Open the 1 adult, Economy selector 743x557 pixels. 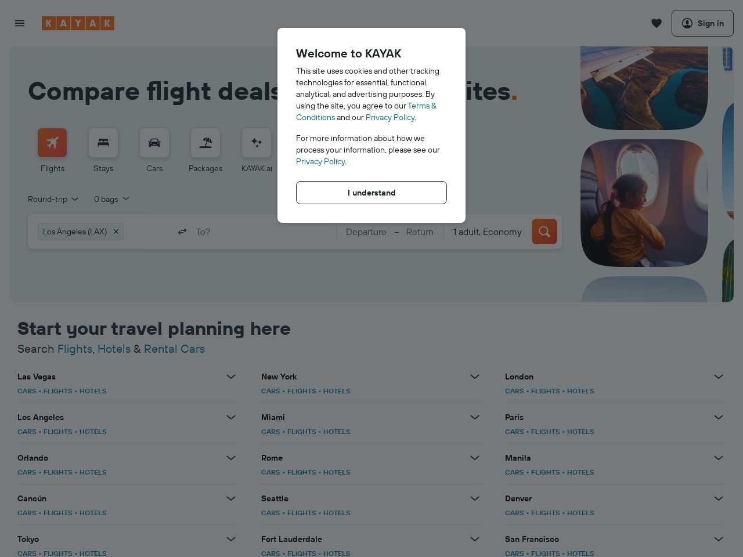click(488, 232)
